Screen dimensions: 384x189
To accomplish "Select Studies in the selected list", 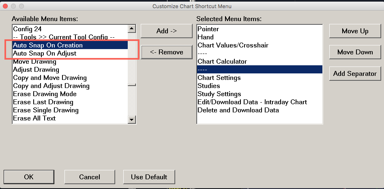I will point(260,86).
